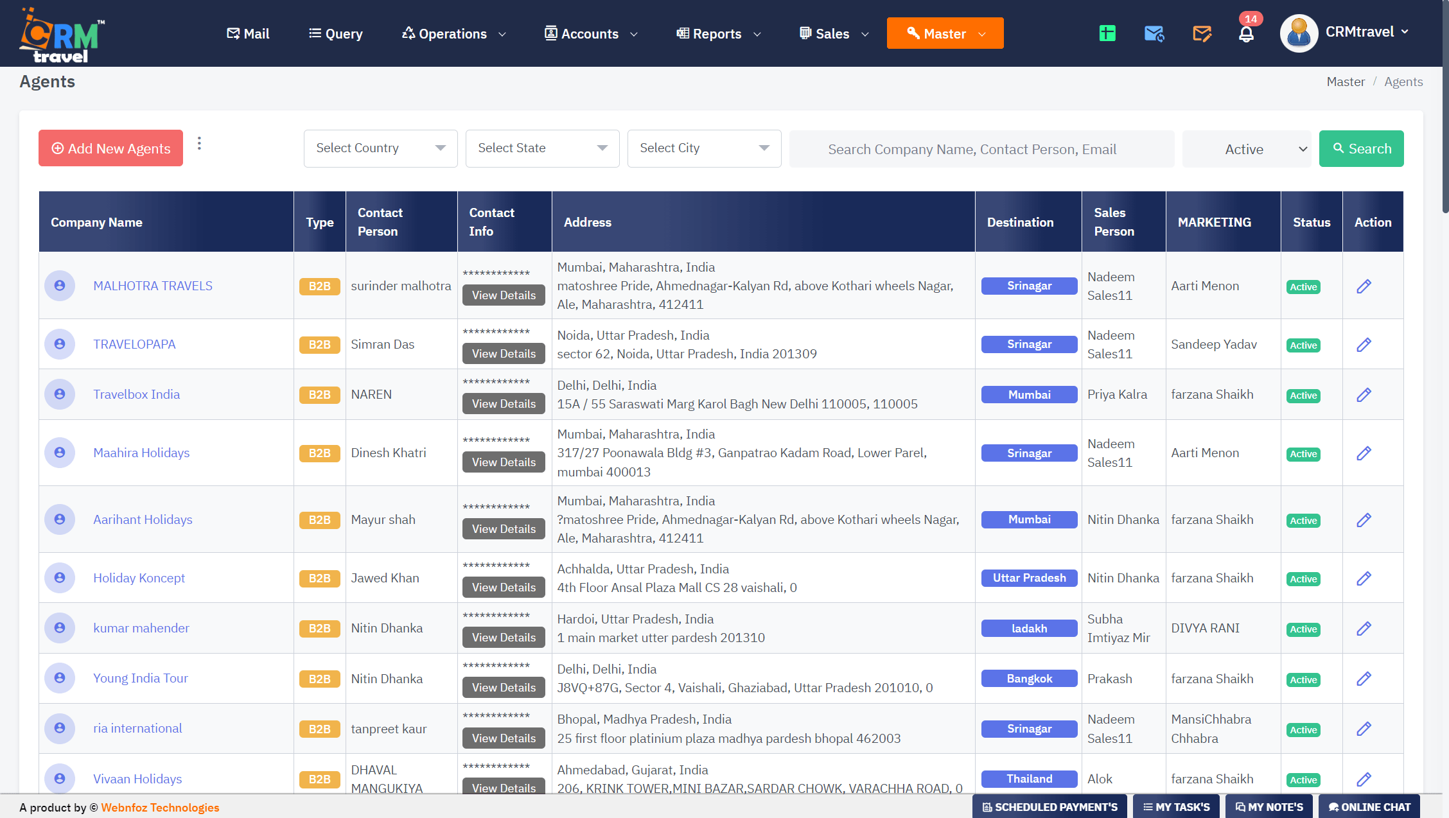Open the blue mail sync icon
This screenshot has width=1449, height=818.
pos(1154,33)
